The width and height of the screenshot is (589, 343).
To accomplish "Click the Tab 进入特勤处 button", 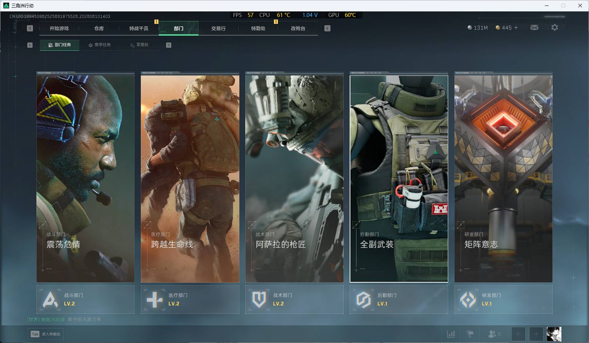I will 46,334.
